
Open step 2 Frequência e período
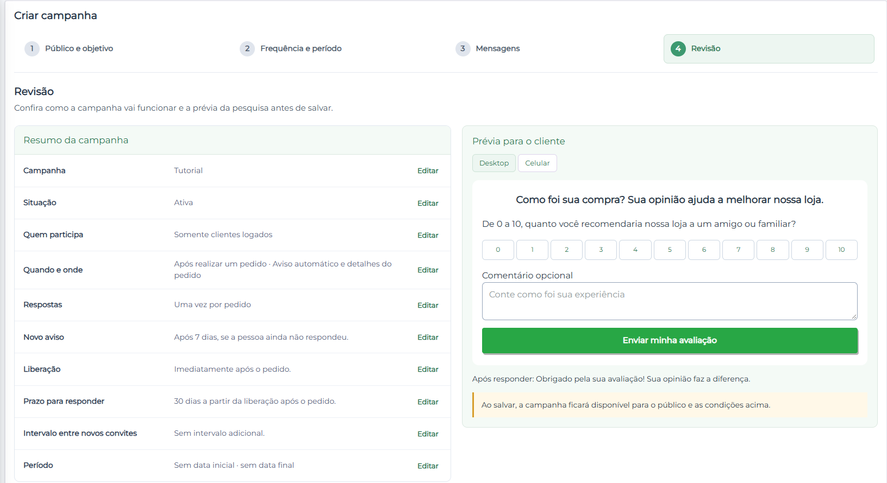291,48
